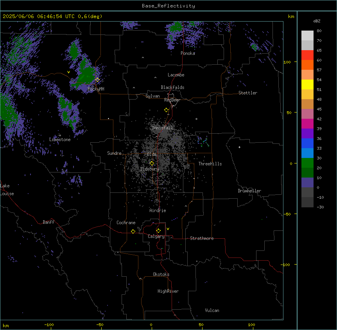
Task: Click the Strathmore label
Action: coord(202,238)
